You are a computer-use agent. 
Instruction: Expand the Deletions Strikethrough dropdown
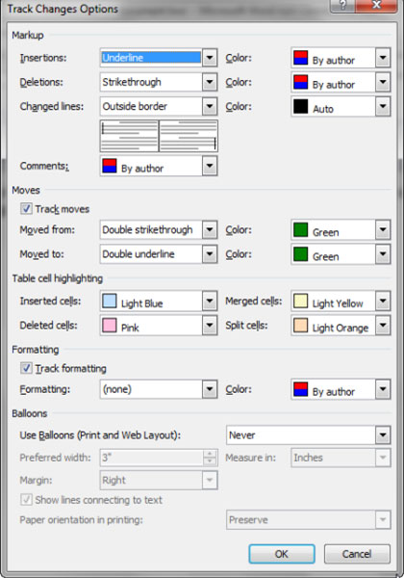point(210,82)
